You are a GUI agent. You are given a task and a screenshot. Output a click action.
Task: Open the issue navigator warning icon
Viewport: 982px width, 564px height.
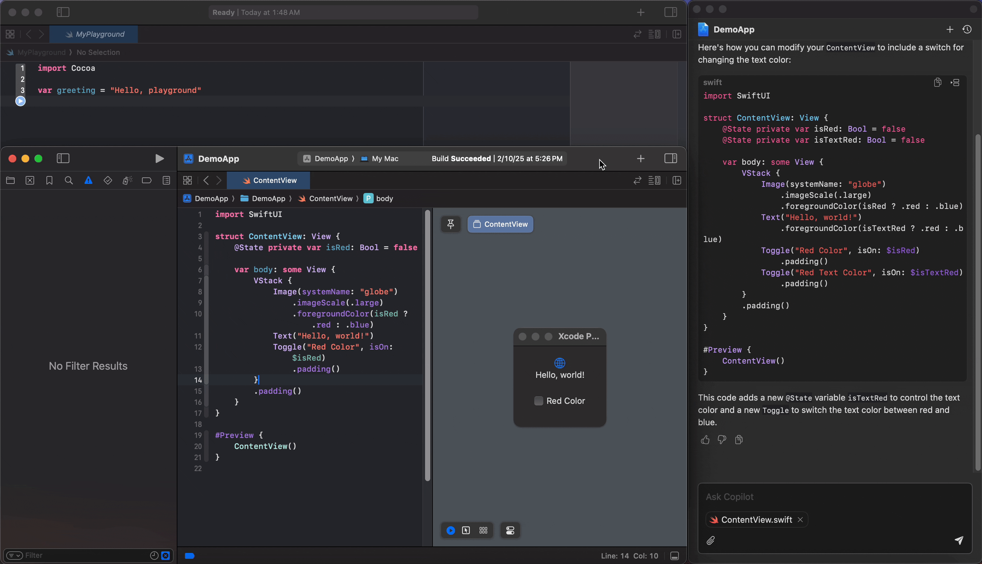88,181
